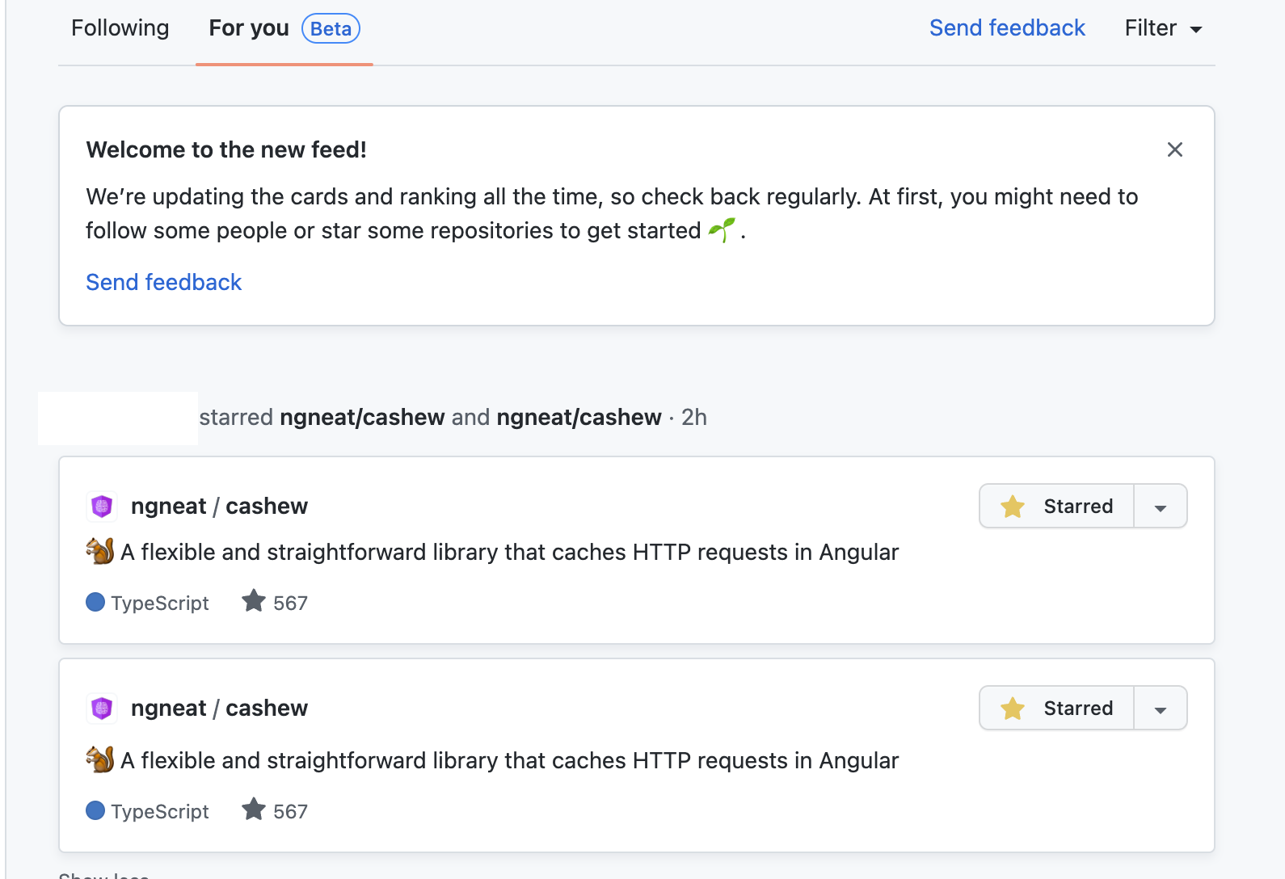Click the 567 star count in second card
1285x879 pixels.
point(290,812)
